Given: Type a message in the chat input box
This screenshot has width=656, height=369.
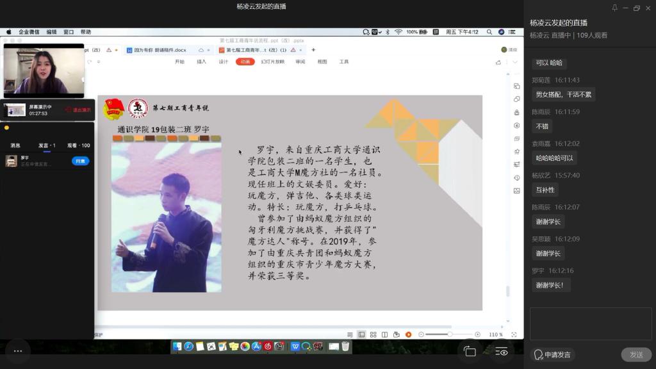Looking at the screenshot, I should pyautogui.click(x=590, y=324).
